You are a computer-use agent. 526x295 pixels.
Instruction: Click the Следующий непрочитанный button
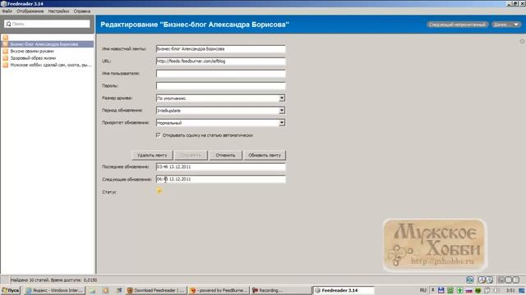coord(457,25)
